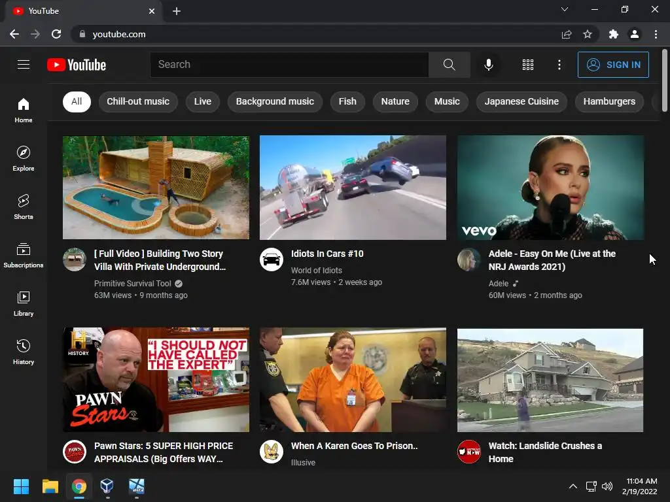Select Chill-out music chip

(x=138, y=101)
